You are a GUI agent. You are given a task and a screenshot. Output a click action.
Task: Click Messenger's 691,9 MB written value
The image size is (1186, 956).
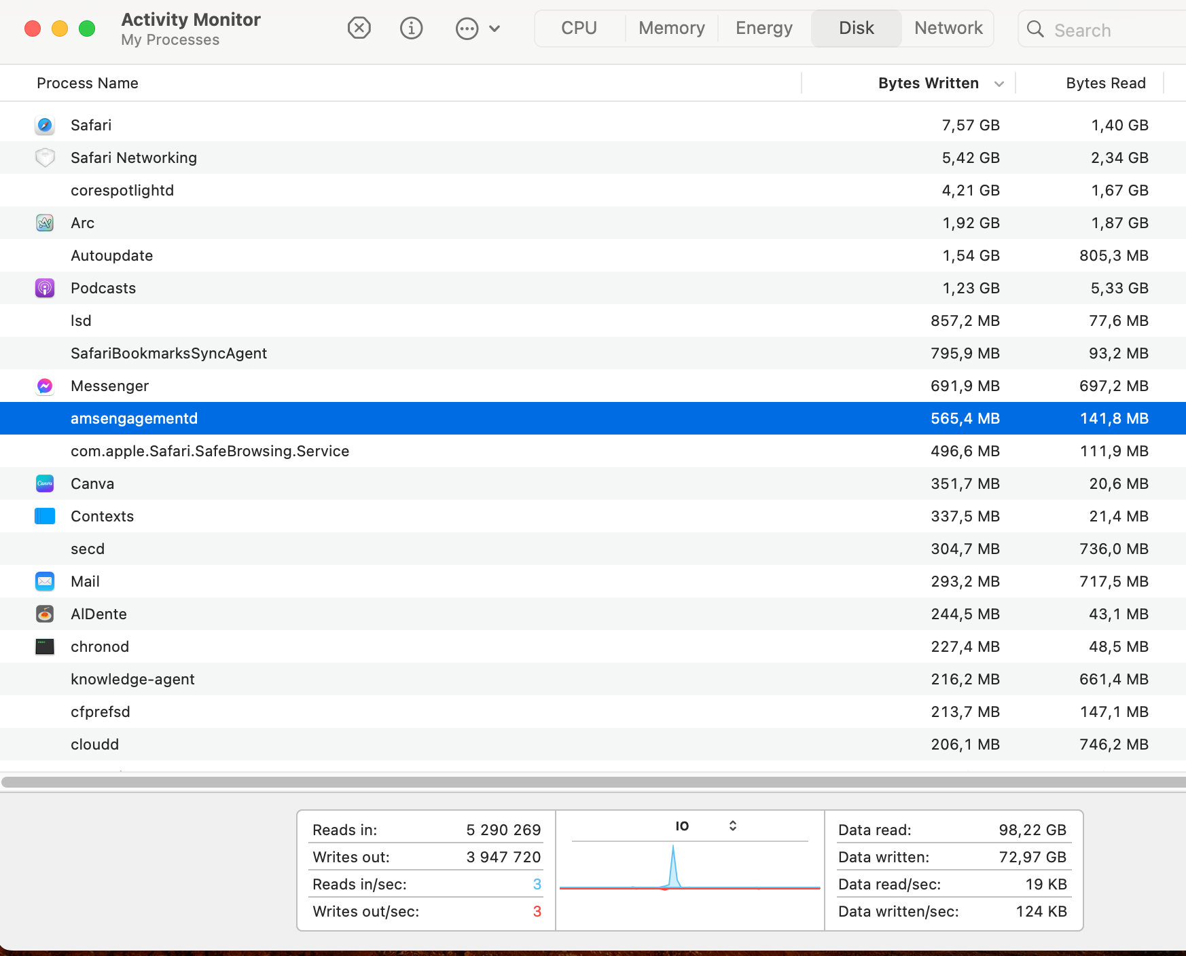point(965,386)
